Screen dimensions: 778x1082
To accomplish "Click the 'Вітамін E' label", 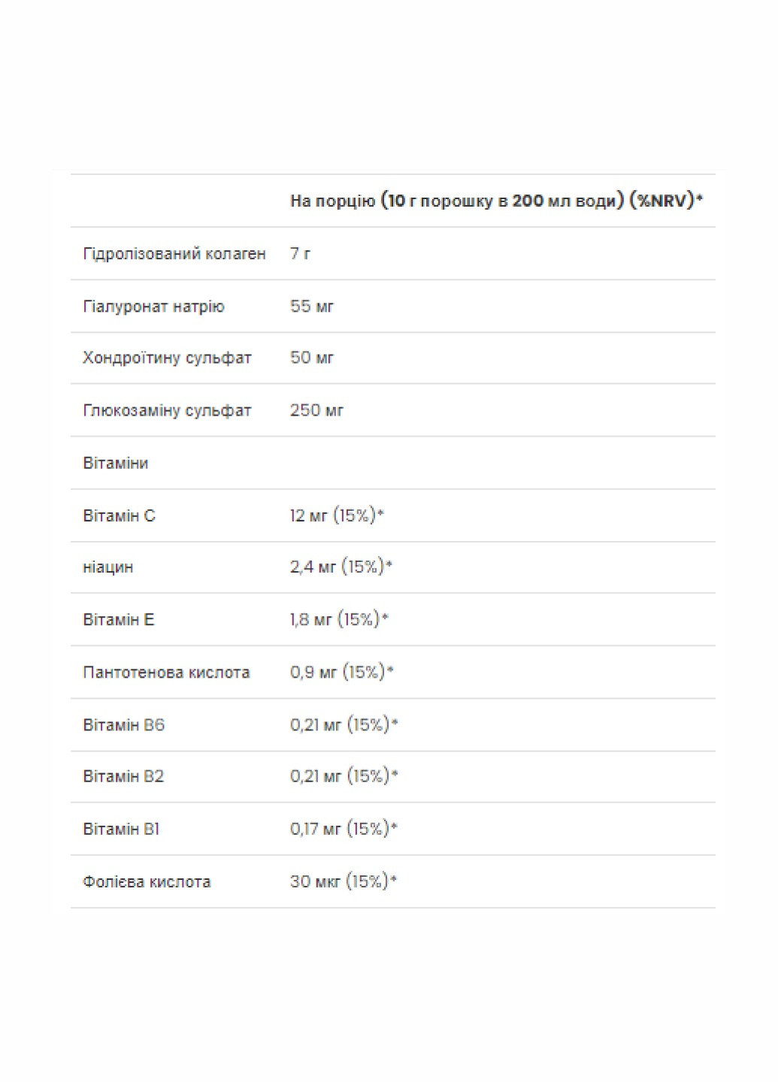I will 119,620.
